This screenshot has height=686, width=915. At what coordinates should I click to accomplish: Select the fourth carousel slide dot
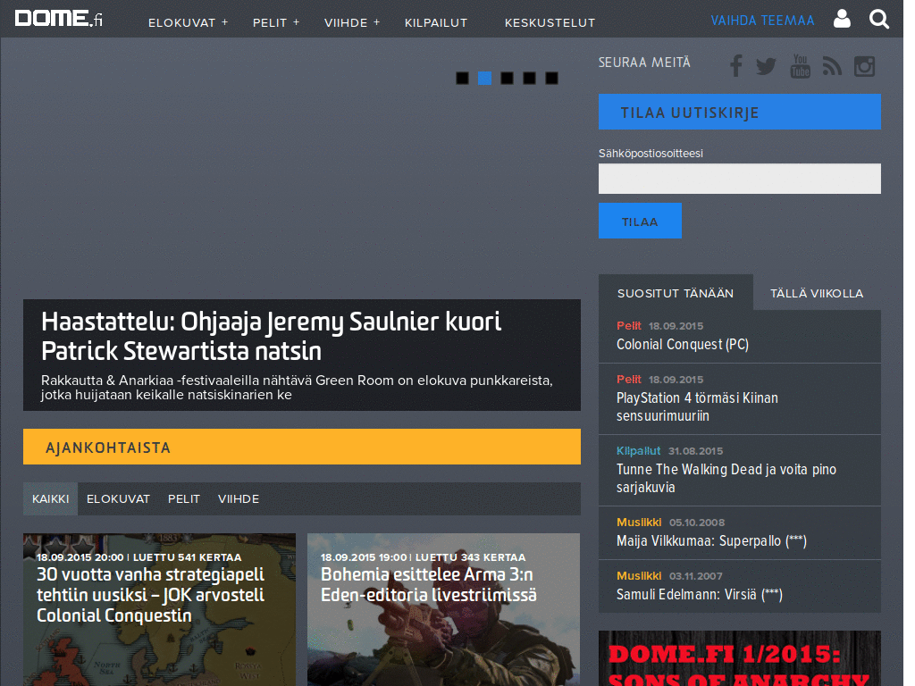point(529,79)
